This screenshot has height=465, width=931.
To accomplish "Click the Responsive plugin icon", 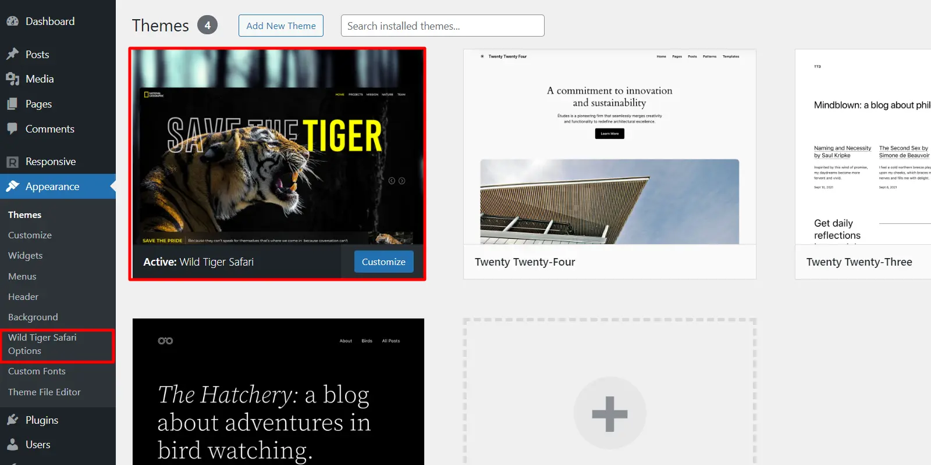I will (x=13, y=162).
